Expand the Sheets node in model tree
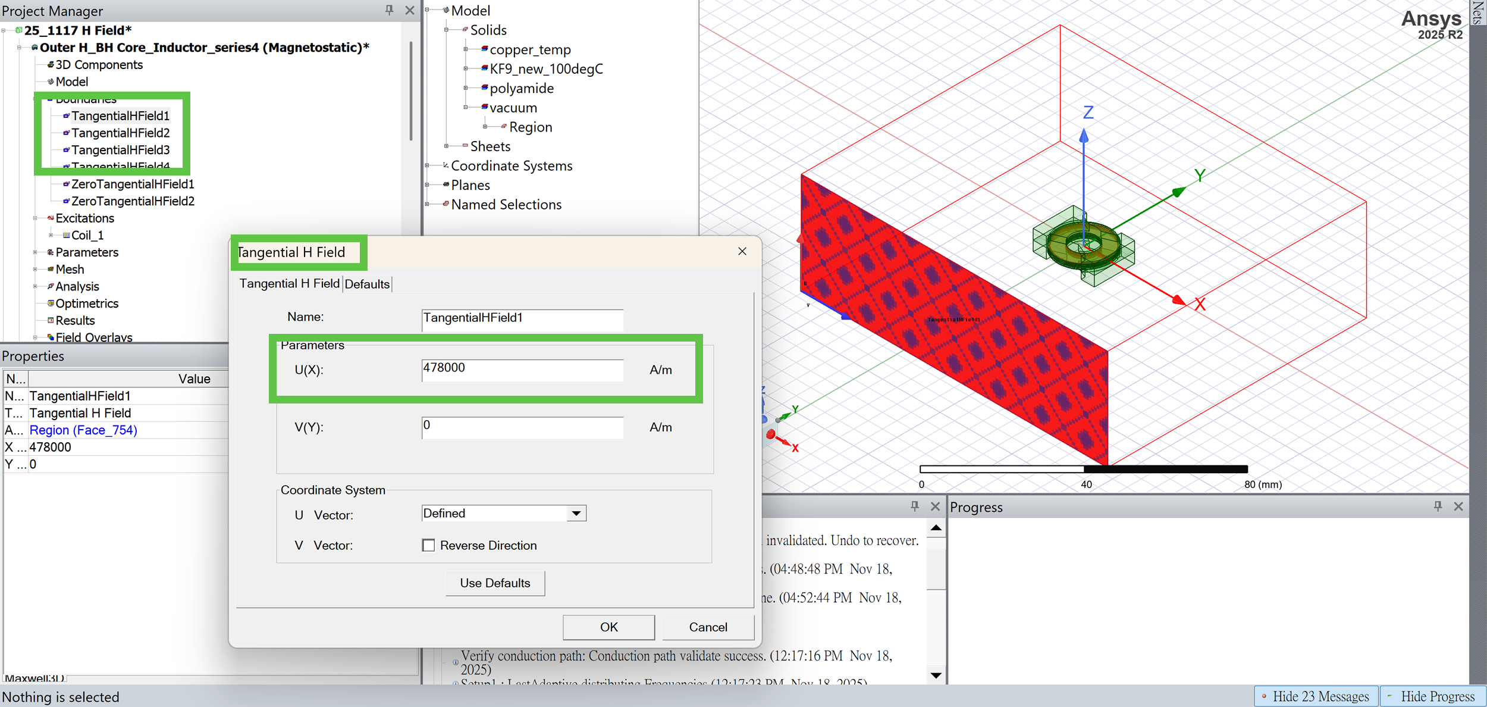Screen dimensions: 1487x707 [x=446, y=146]
